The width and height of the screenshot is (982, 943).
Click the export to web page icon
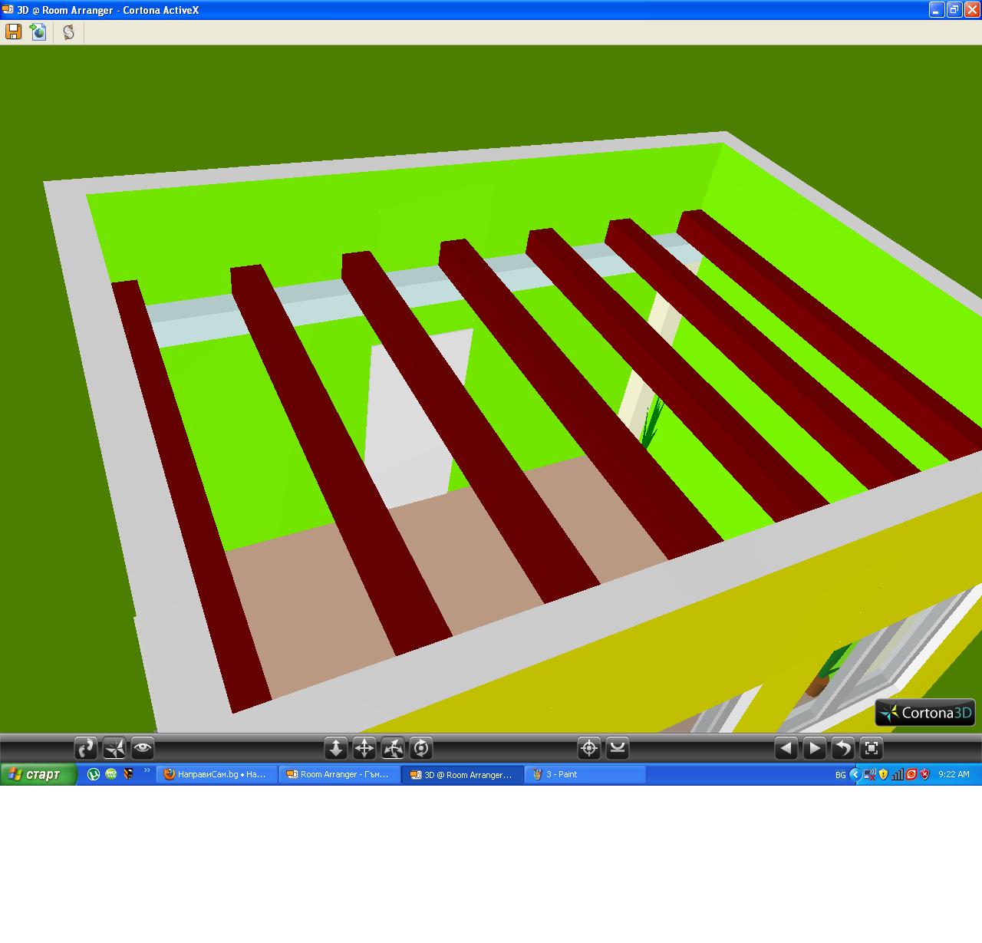point(38,31)
